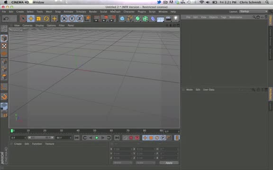Click the Undo arrow icon
The height and width of the screenshot is (170, 273).
pyautogui.click(x=6, y=18)
